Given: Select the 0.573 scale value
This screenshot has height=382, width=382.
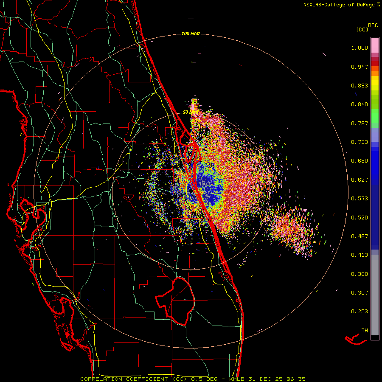Looking at the screenshot, I should click(360, 199).
